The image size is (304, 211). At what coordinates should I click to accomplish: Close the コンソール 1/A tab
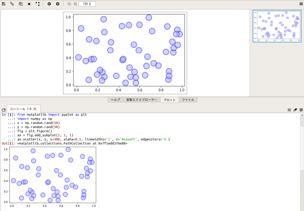(x=35, y=109)
